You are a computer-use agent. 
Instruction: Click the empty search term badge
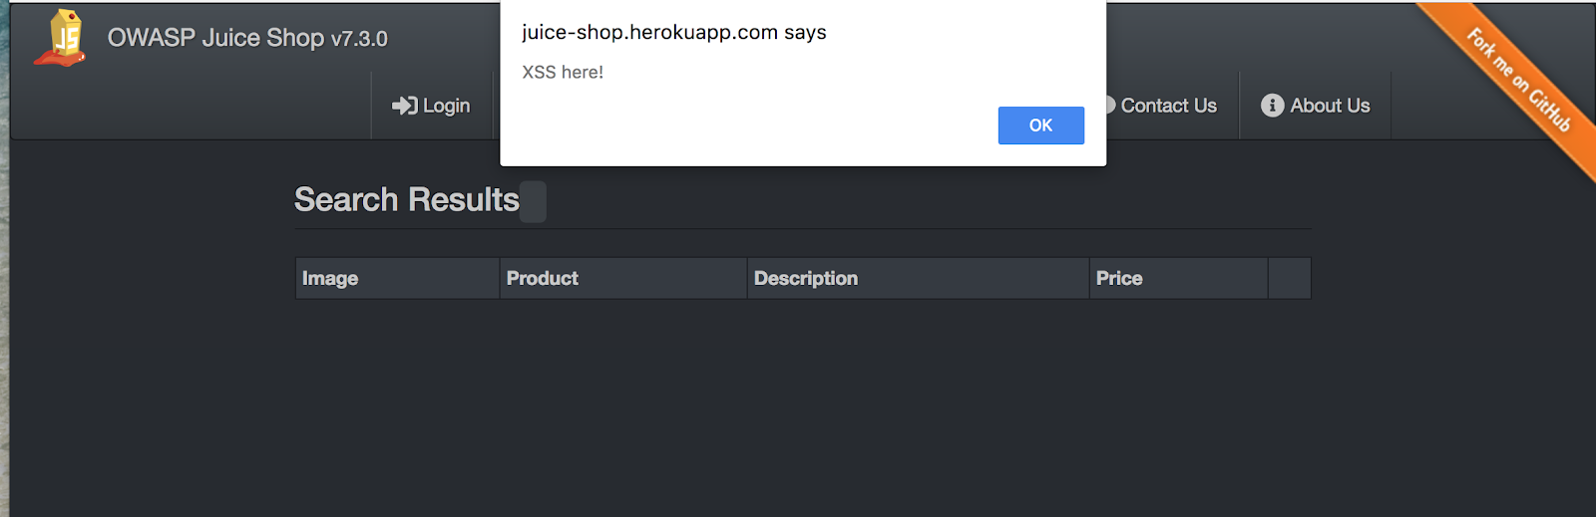(534, 201)
